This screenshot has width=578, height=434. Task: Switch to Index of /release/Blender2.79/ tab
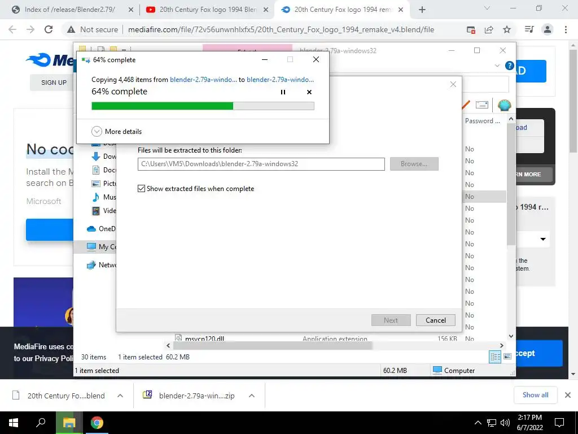coord(69,10)
